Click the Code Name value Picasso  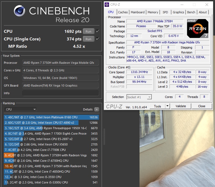[141, 26]
